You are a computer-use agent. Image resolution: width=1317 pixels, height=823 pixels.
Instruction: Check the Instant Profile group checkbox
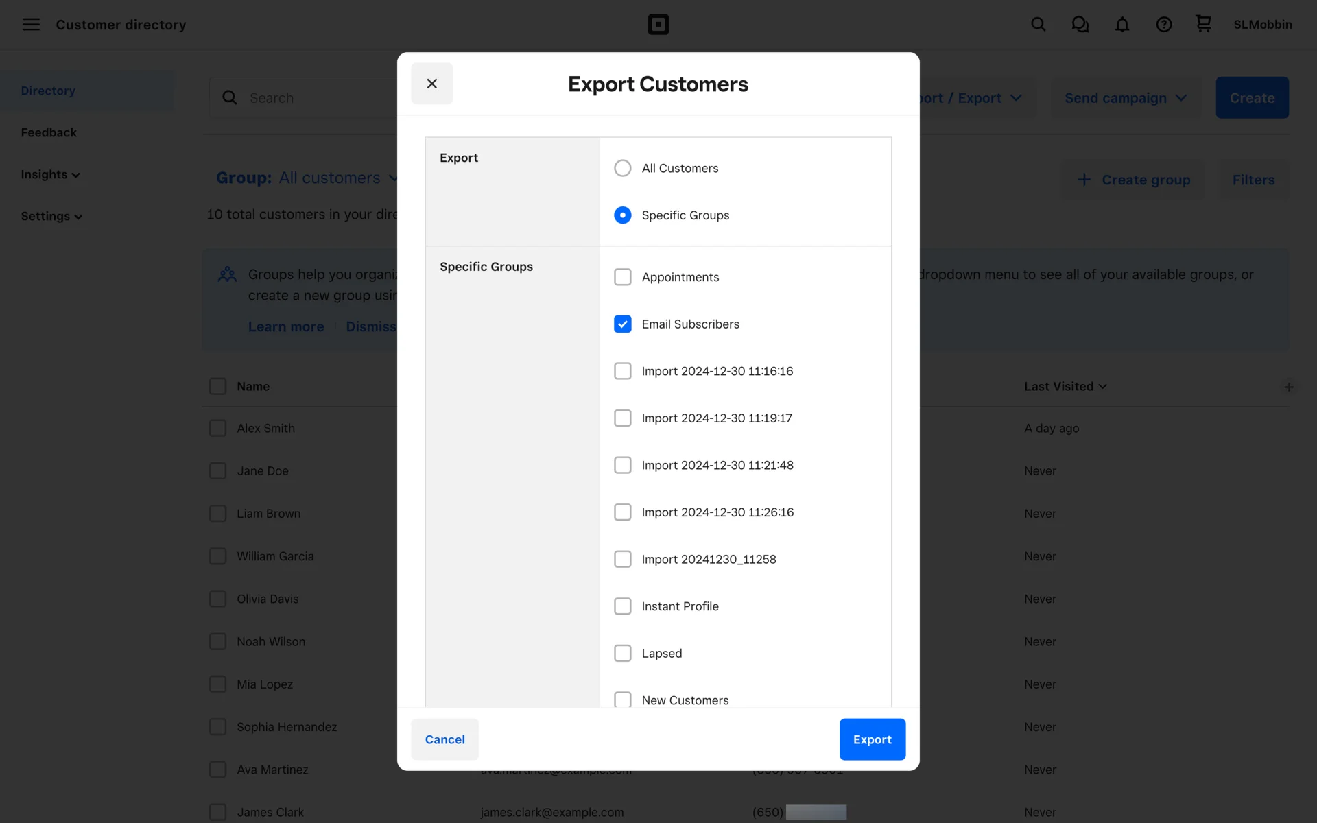tap(622, 606)
